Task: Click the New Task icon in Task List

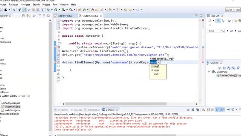Action: [x=210, y=21]
